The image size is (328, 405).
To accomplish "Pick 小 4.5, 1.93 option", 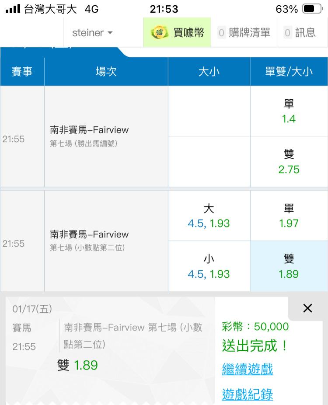I will tap(209, 266).
